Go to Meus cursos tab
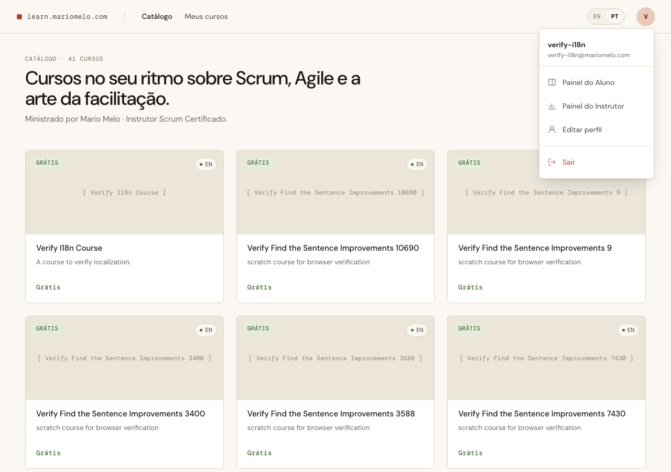Viewport: 671px width, 472px height. (x=207, y=17)
